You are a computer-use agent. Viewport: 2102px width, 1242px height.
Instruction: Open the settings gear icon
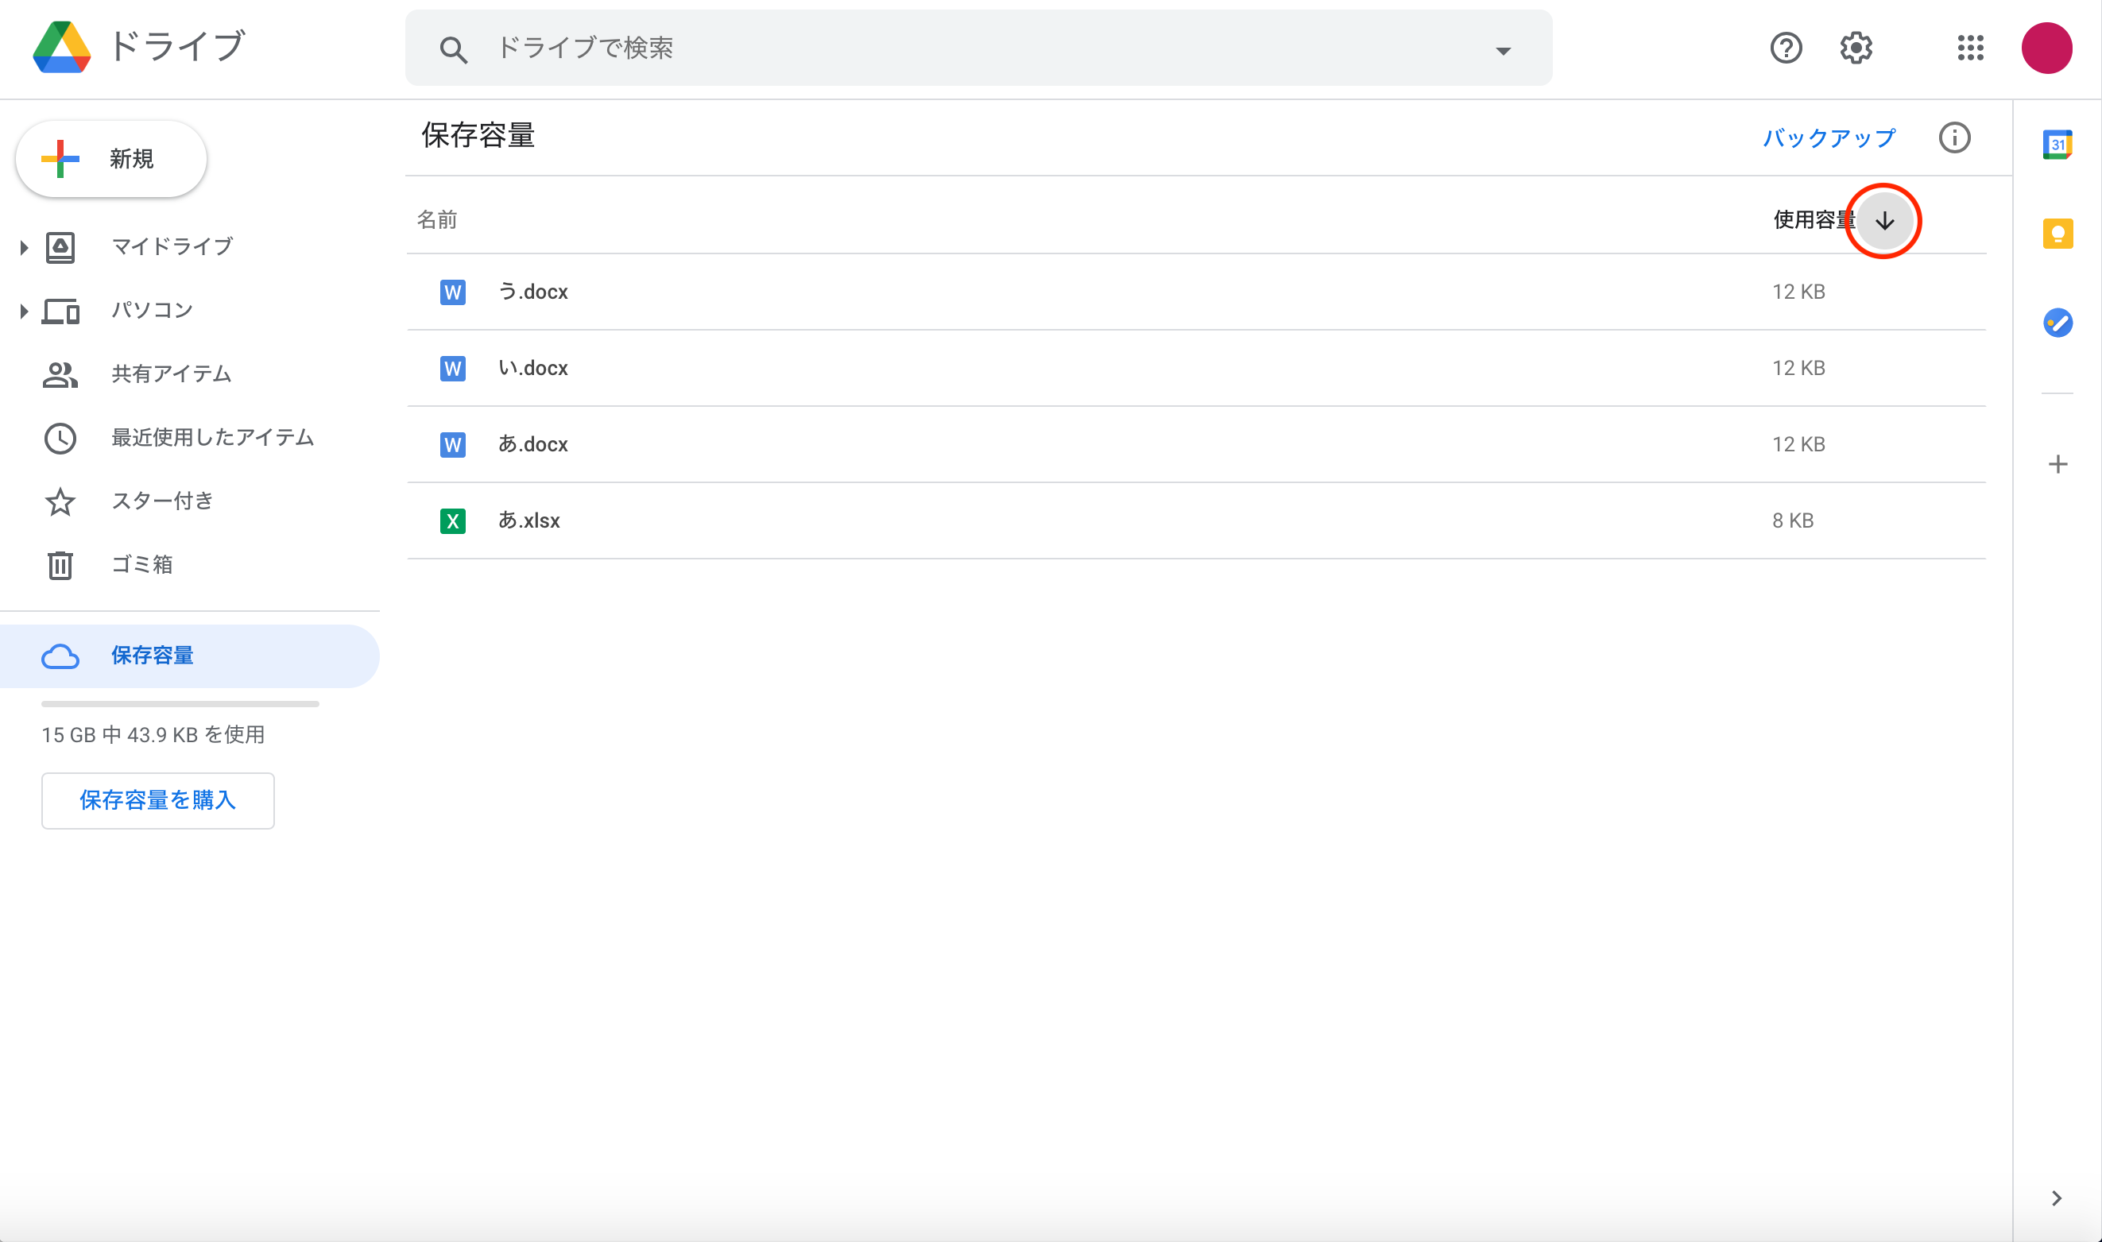pyautogui.click(x=1855, y=48)
